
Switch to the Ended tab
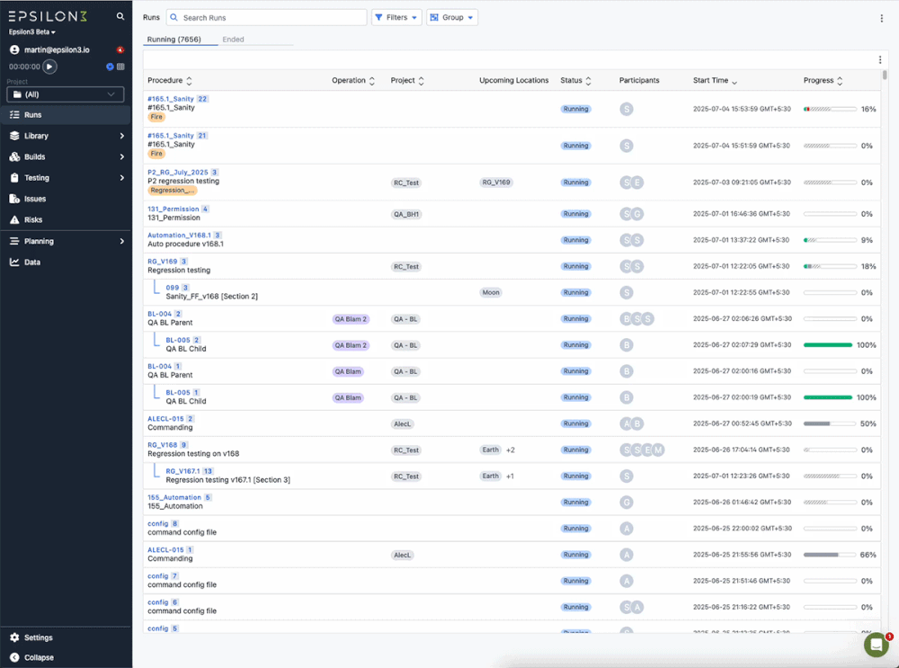click(x=233, y=40)
